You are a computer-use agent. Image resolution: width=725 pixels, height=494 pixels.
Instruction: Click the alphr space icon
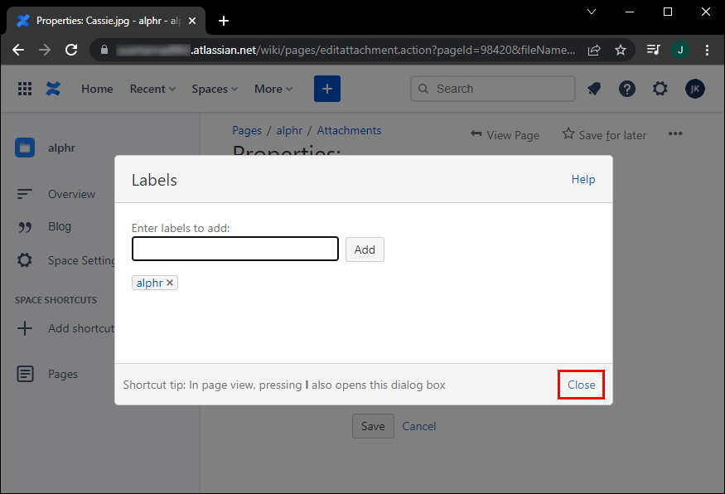[x=25, y=148]
